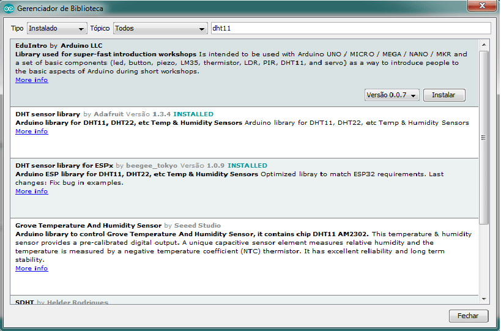Open More info link for EduIntro
The image size is (501, 331).
pos(32,80)
